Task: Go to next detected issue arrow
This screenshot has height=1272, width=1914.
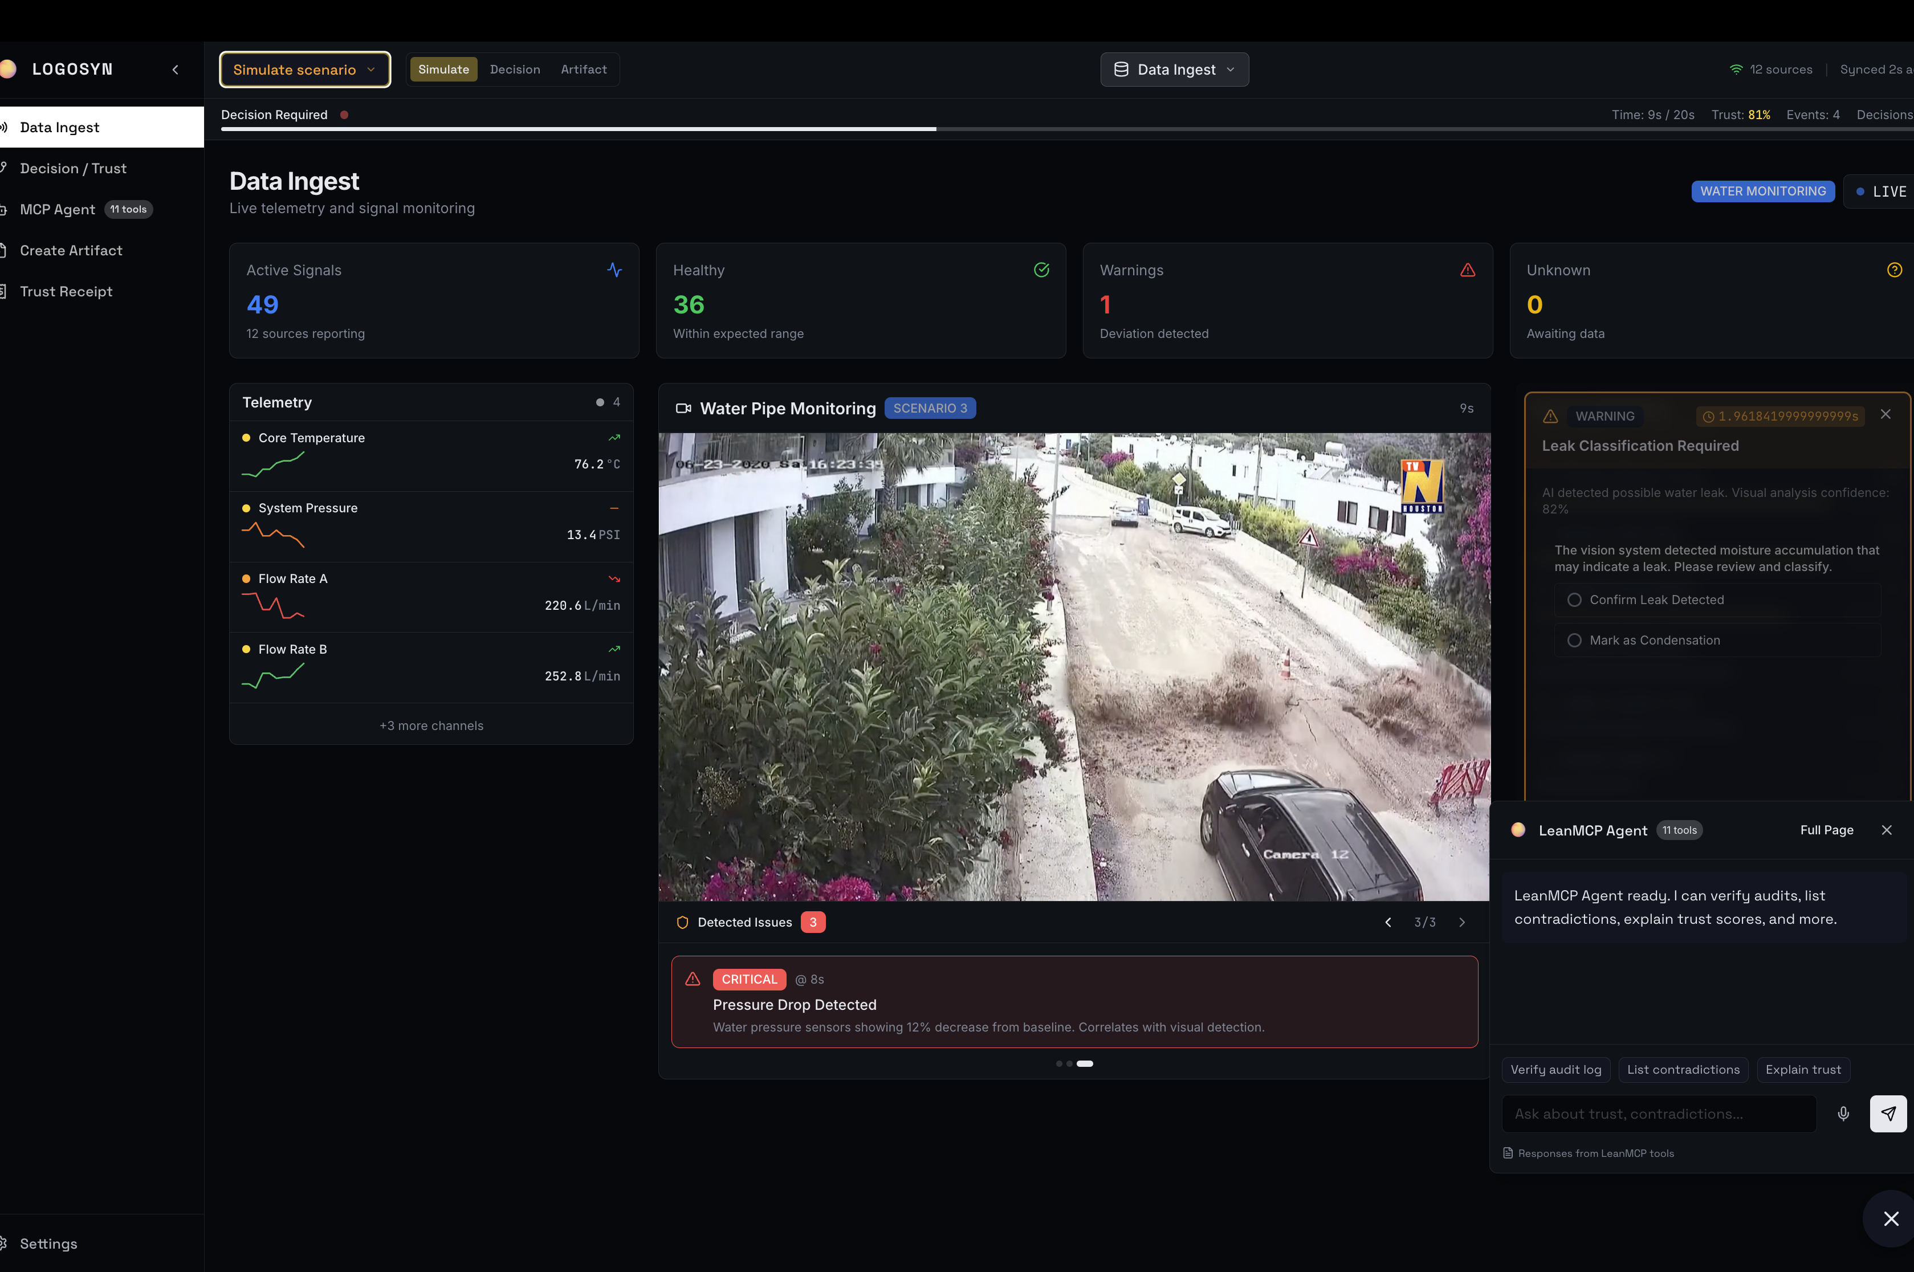Action: pos(1461,922)
